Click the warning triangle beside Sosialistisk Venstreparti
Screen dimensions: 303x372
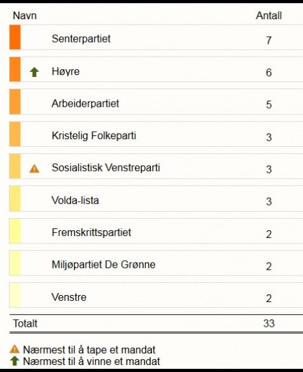(34, 169)
